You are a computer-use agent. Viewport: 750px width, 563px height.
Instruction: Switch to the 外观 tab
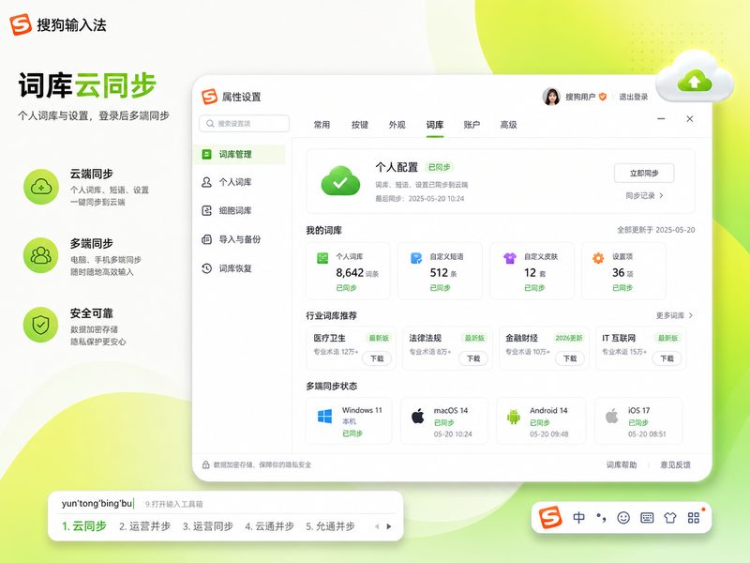(397, 125)
